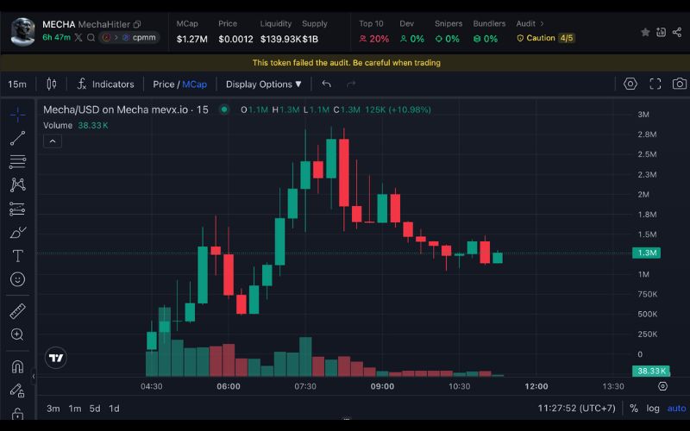Switch chart to MCap display
The height and width of the screenshot is (431, 690).
click(195, 84)
